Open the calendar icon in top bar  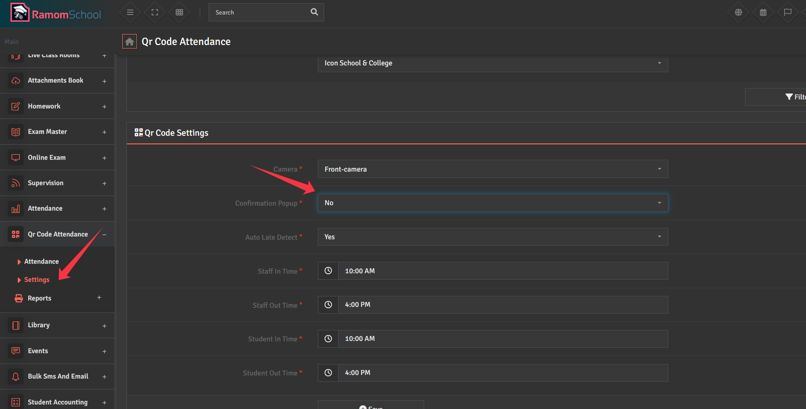(763, 12)
